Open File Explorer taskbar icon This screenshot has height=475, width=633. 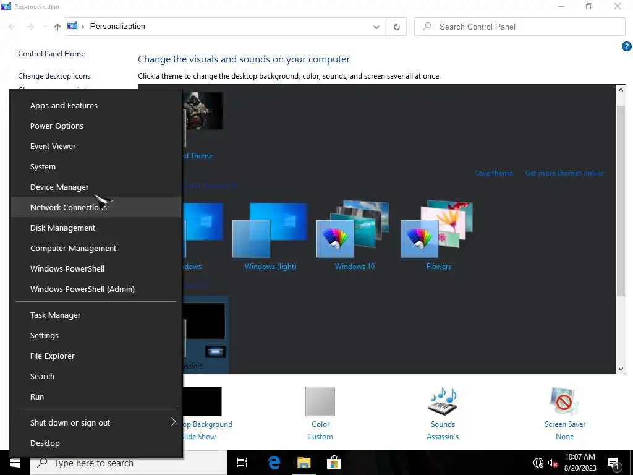click(304, 463)
